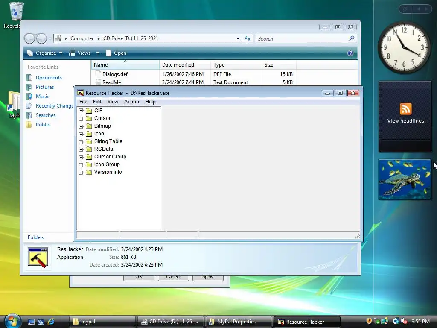Click the Explorer Search input field
This screenshot has width=437, height=328.
click(302, 38)
